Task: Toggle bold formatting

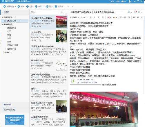Action: point(90,17)
